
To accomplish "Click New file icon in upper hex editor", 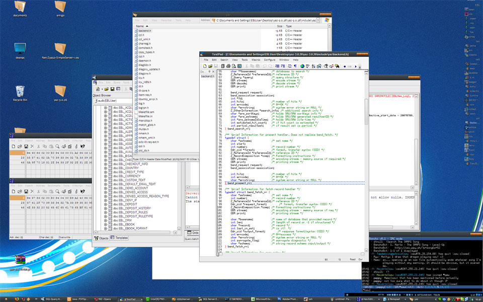I will click(x=14, y=146).
